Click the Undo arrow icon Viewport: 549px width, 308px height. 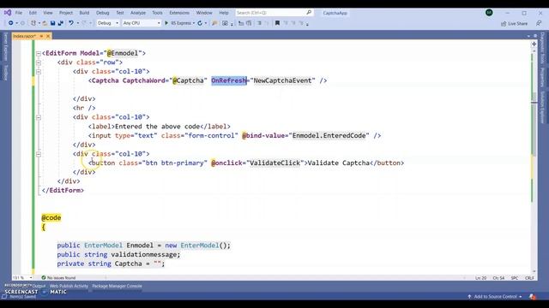click(71, 23)
